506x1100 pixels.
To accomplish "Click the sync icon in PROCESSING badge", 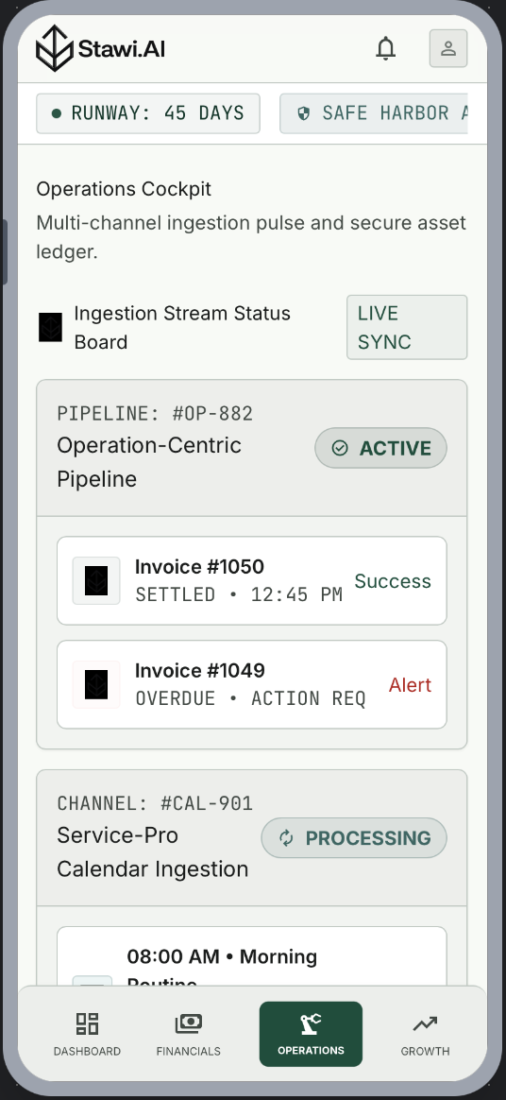I will pyautogui.click(x=286, y=838).
